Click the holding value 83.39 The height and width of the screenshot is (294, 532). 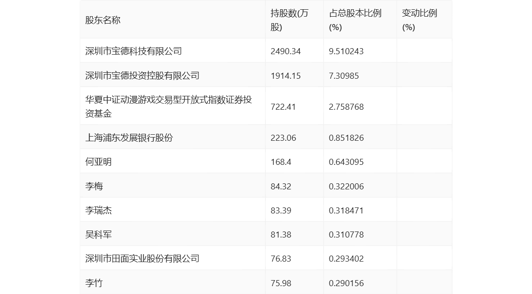[x=281, y=210]
